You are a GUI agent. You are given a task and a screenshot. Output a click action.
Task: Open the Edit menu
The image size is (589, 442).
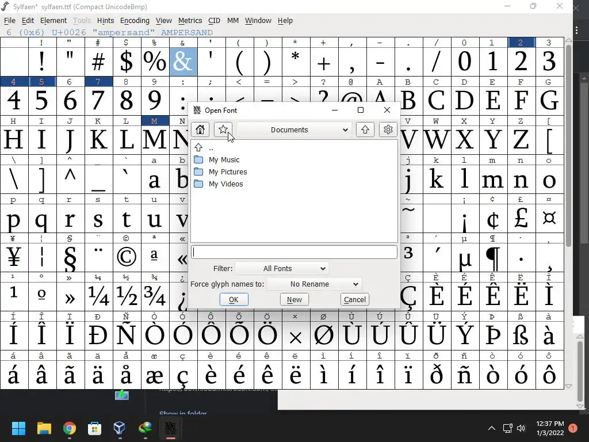click(x=28, y=21)
